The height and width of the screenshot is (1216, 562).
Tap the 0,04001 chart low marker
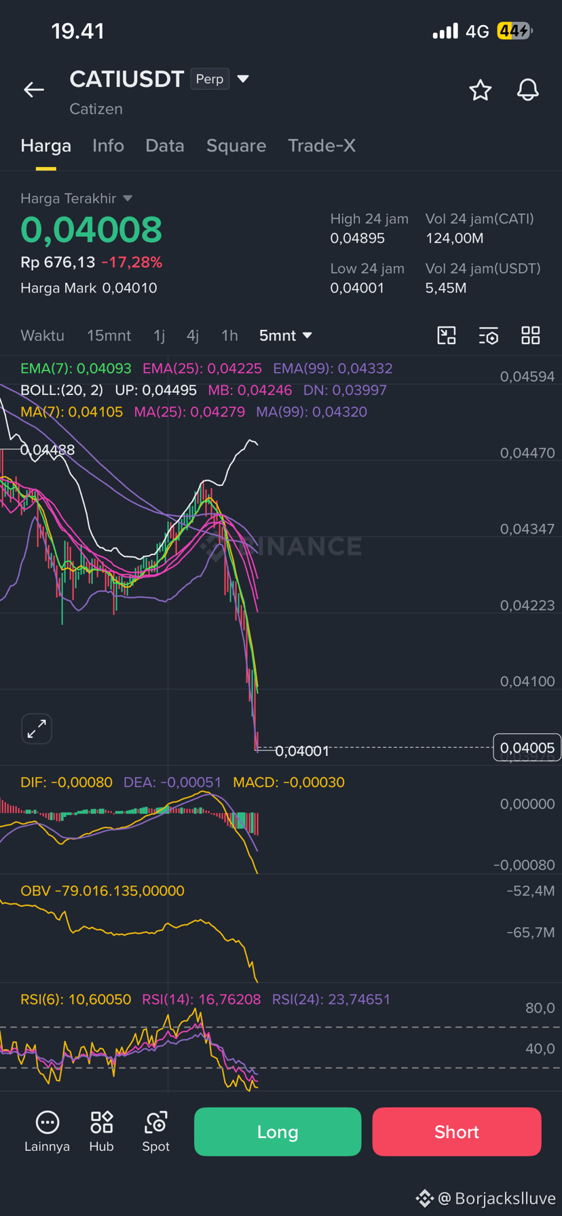[x=302, y=751]
